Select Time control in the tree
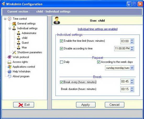 [x=20, y=19]
